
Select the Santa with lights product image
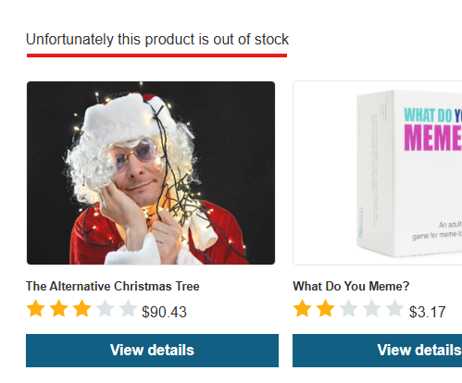coord(151,173)
